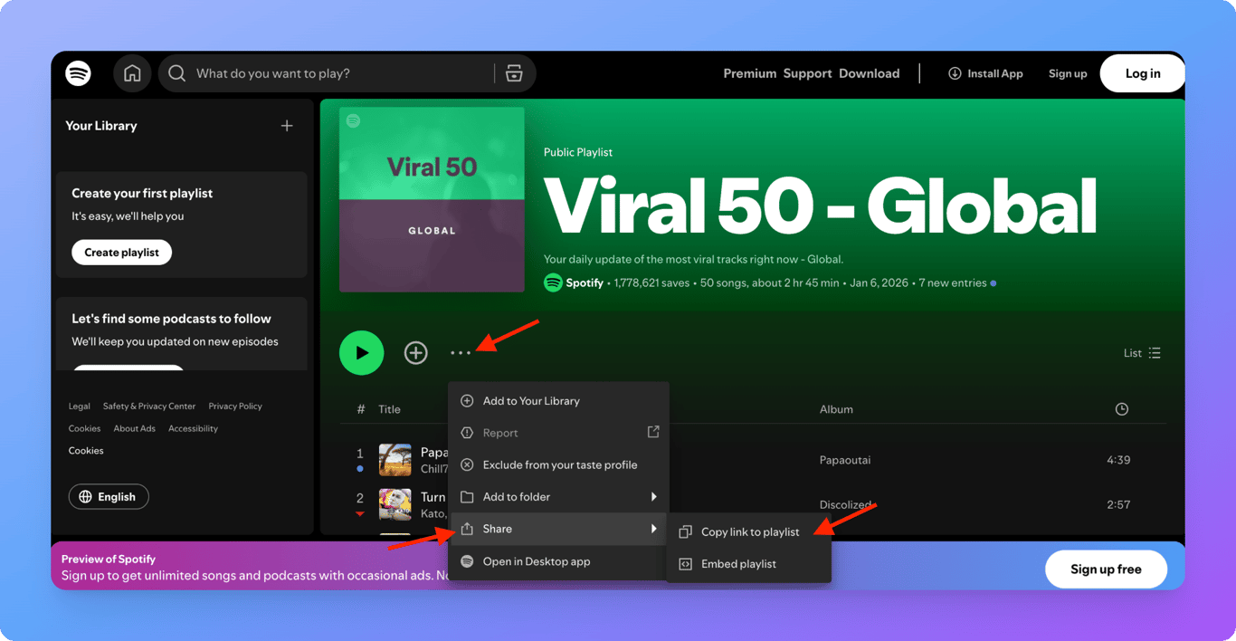Click the duration clock icon in tracklist header
Image resolution: width=1236 pixels, height=641 pixels.
pos(1121,409)
